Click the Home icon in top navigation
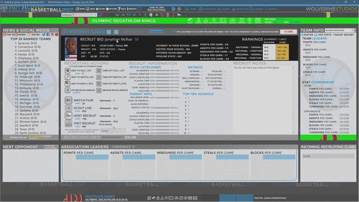Viewport: 359px width, 202px height. [187, 9]
